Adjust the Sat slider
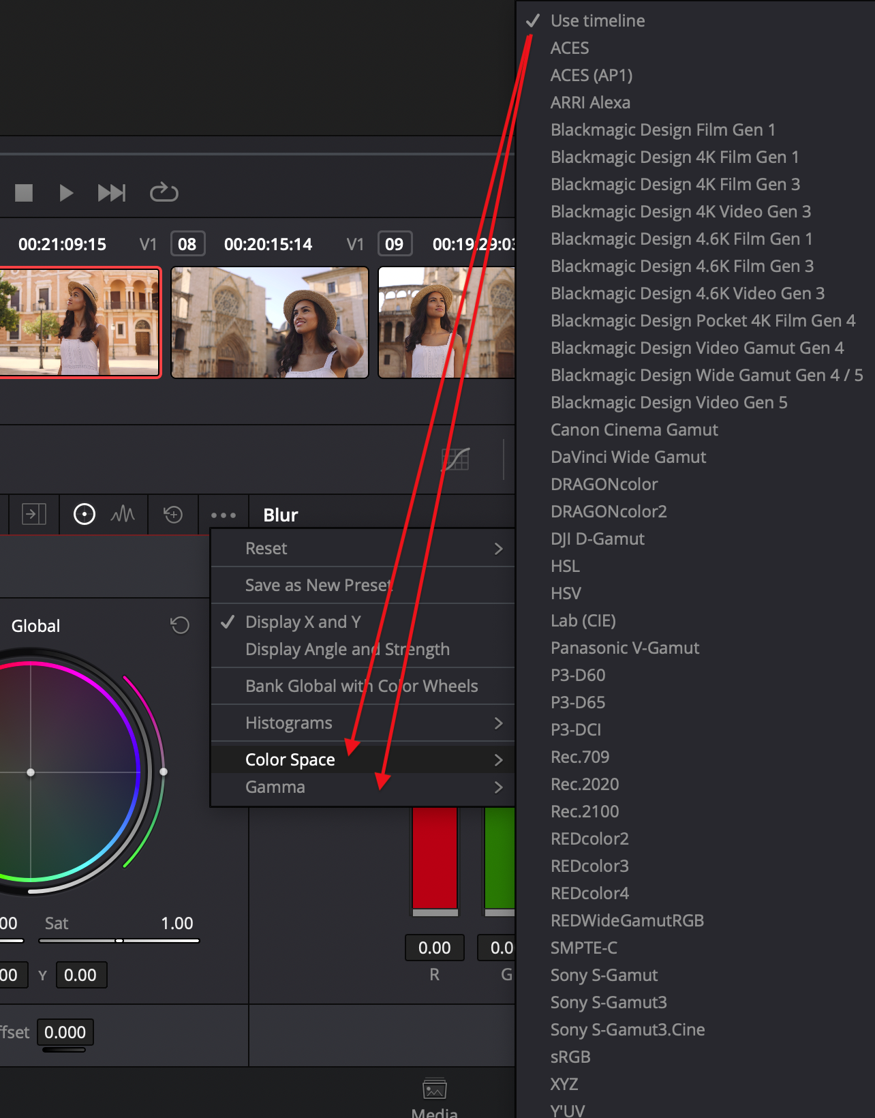This screenshot has height=1118, width=875. tap(119, 941)
